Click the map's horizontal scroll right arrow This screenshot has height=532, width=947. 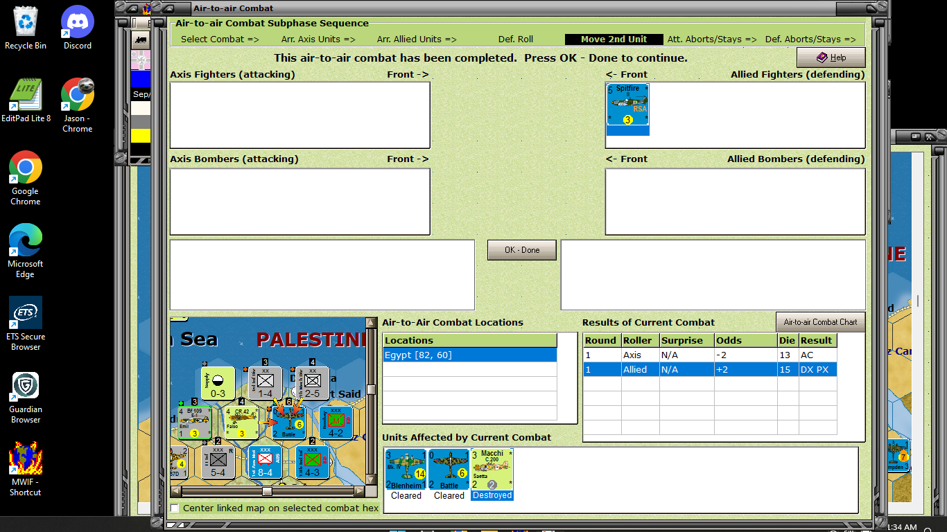(359, 491)
